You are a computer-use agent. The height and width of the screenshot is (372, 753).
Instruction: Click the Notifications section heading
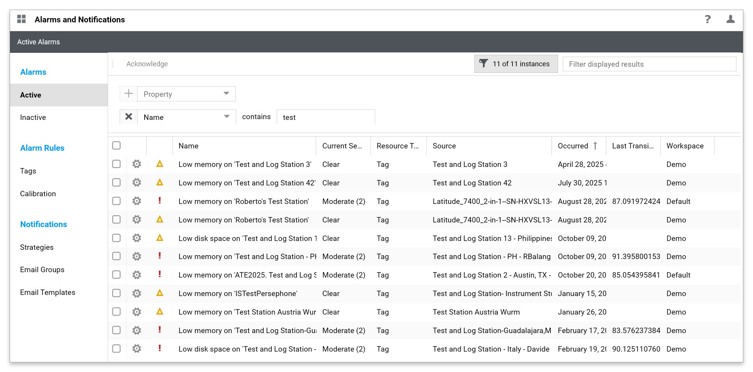[x=44, y=224]
